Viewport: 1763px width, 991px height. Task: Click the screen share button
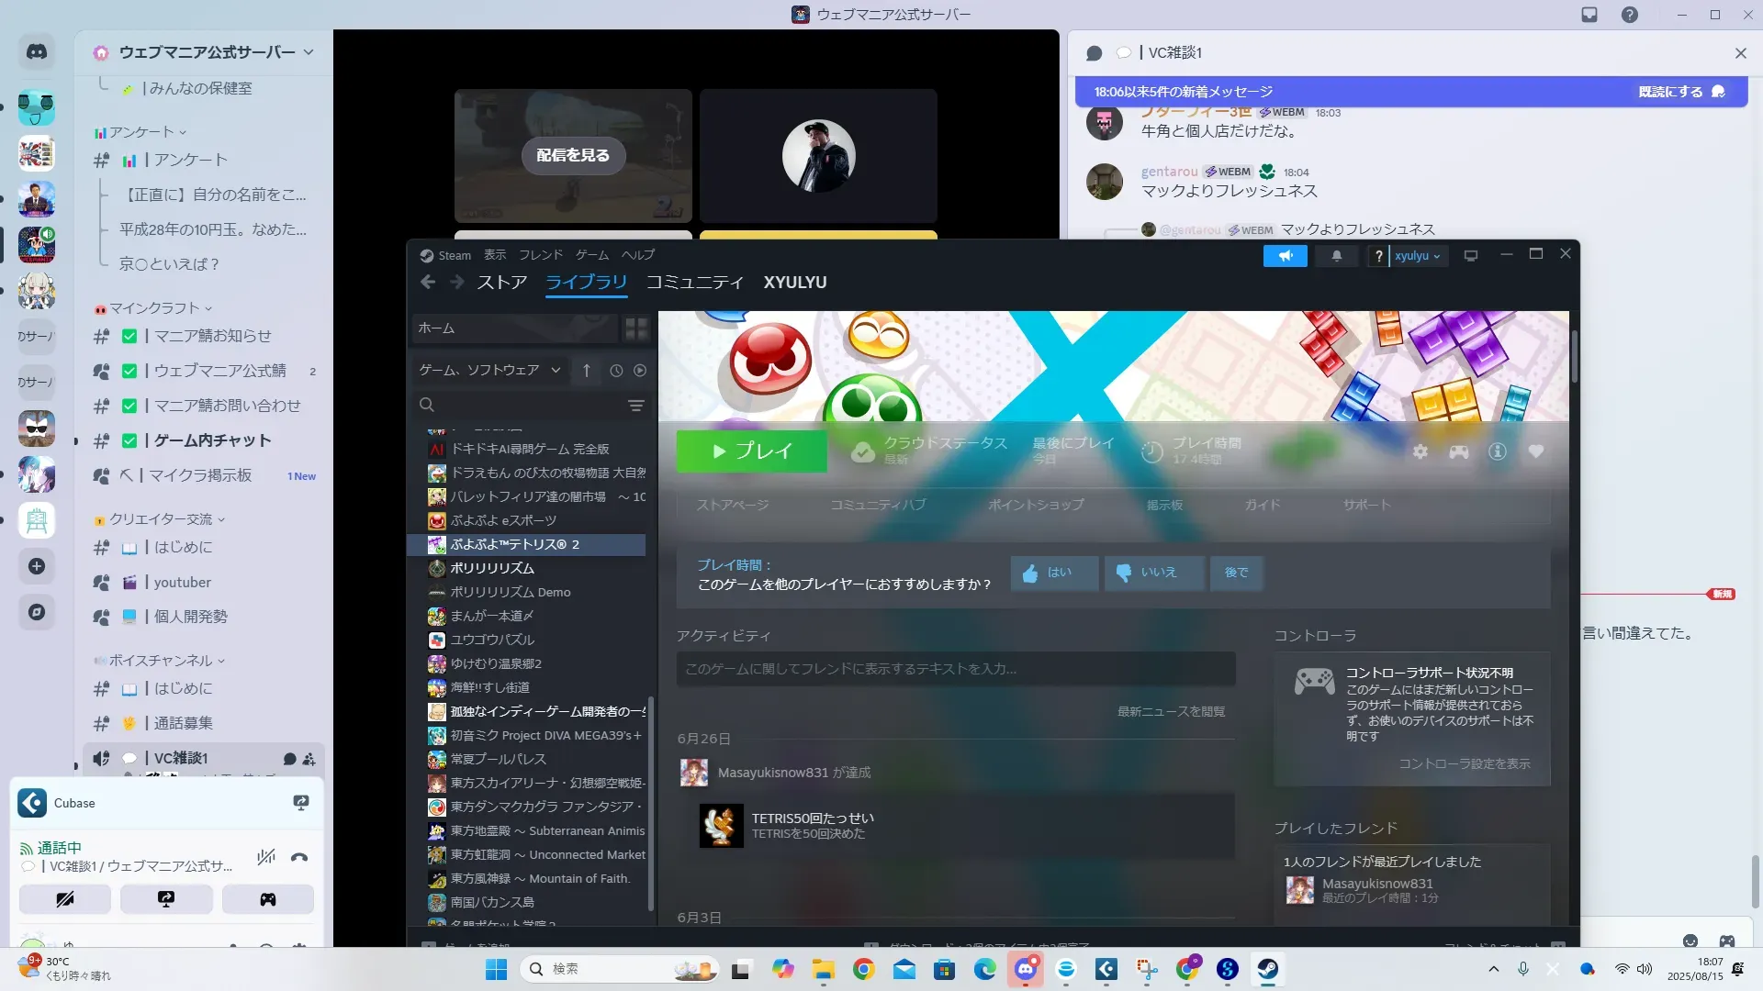(x=166, y=899)
